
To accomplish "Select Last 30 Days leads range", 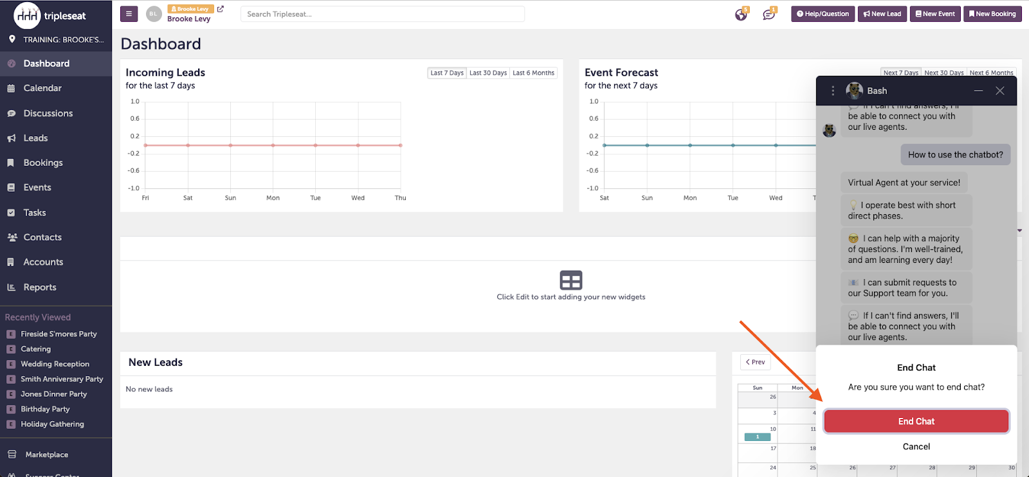I will (x=487, y=73).
